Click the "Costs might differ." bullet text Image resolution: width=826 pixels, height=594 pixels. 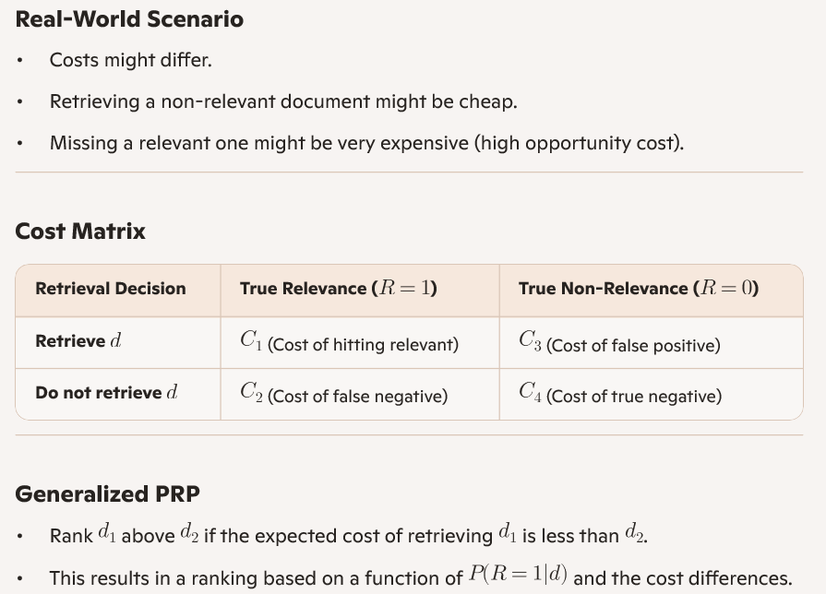tap(130, 60)
